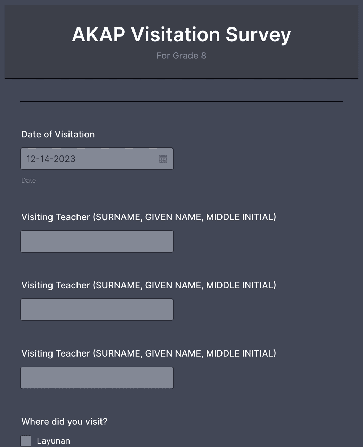Click the second Visiting Teacher input box
The width and height of the screenshot is (363, 447).
pos(97,309)
